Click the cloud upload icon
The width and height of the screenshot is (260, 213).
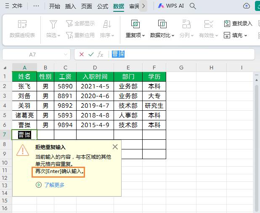click(247, 6)
